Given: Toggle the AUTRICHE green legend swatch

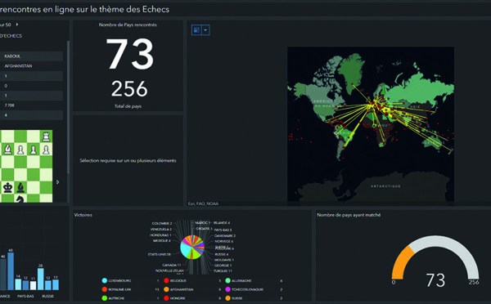Looking at the screenshot, I should pyautogui.click(x=105, y=298).
